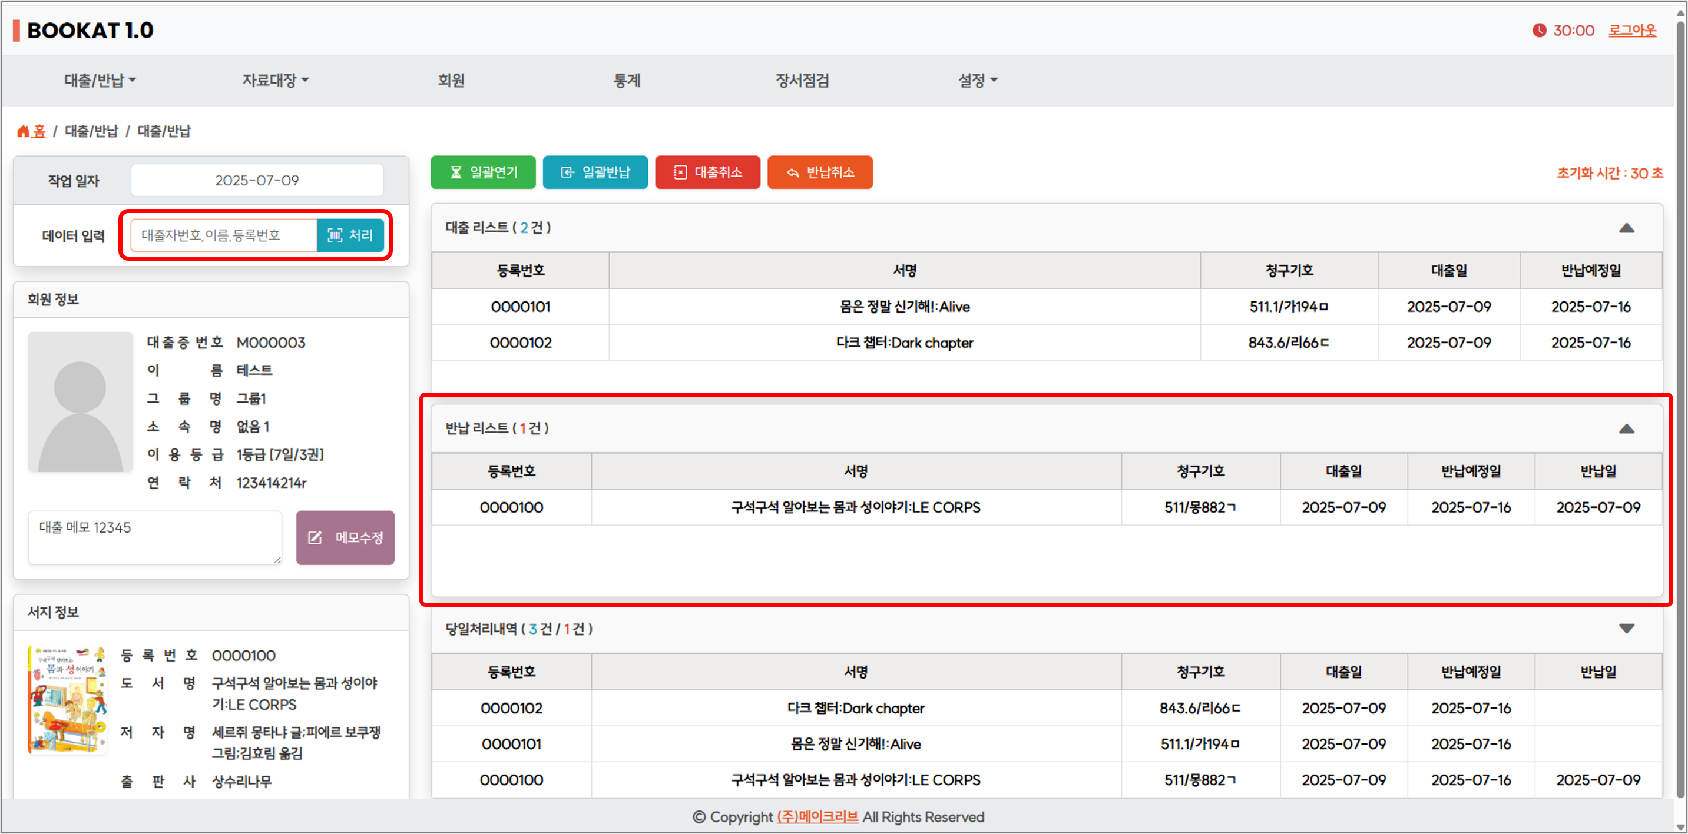Expand the 당일처리내역 panel arrow
1688x834 pixels.
pos(1626,629)
